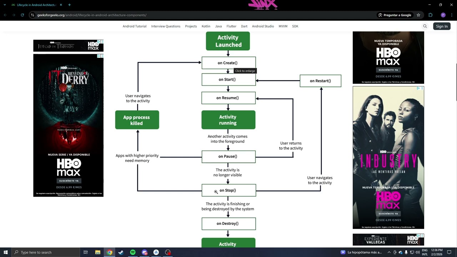Click 'Apps with higher priority need memory' text
Viewport: 457px width, 257px height.
137,158
